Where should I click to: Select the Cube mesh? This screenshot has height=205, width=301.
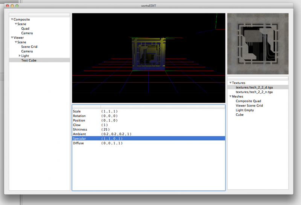(240, 115)
